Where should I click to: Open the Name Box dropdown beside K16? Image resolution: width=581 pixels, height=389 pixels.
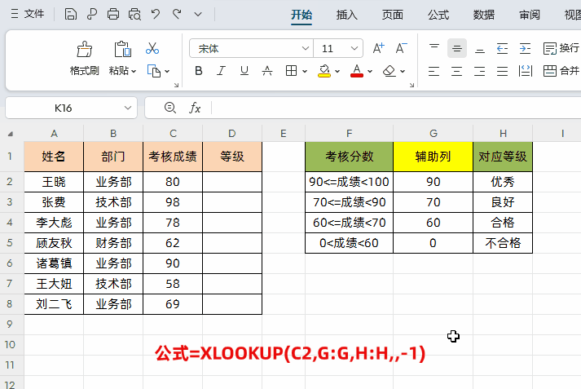(129, 108)
